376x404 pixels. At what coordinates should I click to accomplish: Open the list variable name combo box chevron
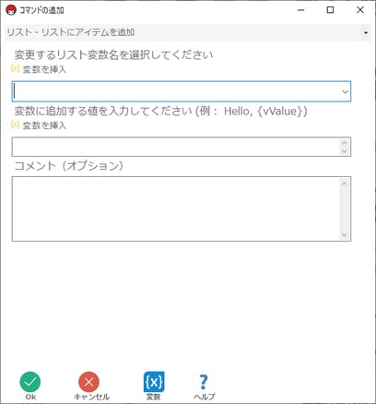(x=345, y=91)
